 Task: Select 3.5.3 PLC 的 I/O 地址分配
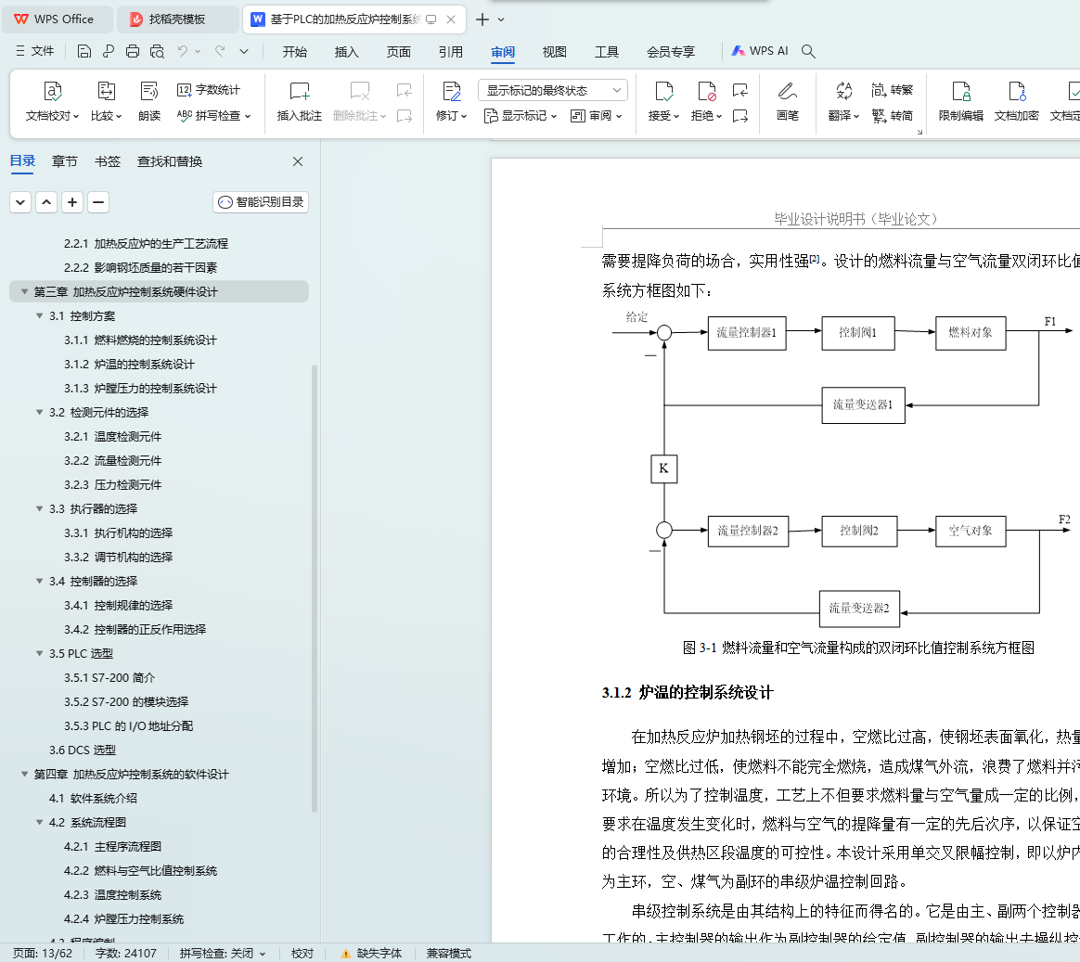pyautogui.click(x=129, y=725)
